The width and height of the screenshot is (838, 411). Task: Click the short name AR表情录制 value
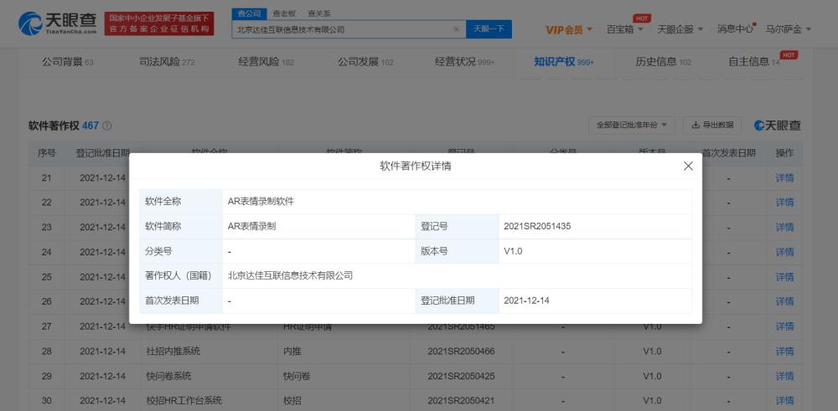point(251,226)
